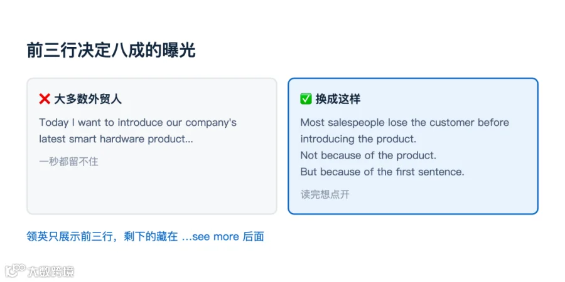
Task: Click the line 'latest smart hardware product...'
Action: 116,139
